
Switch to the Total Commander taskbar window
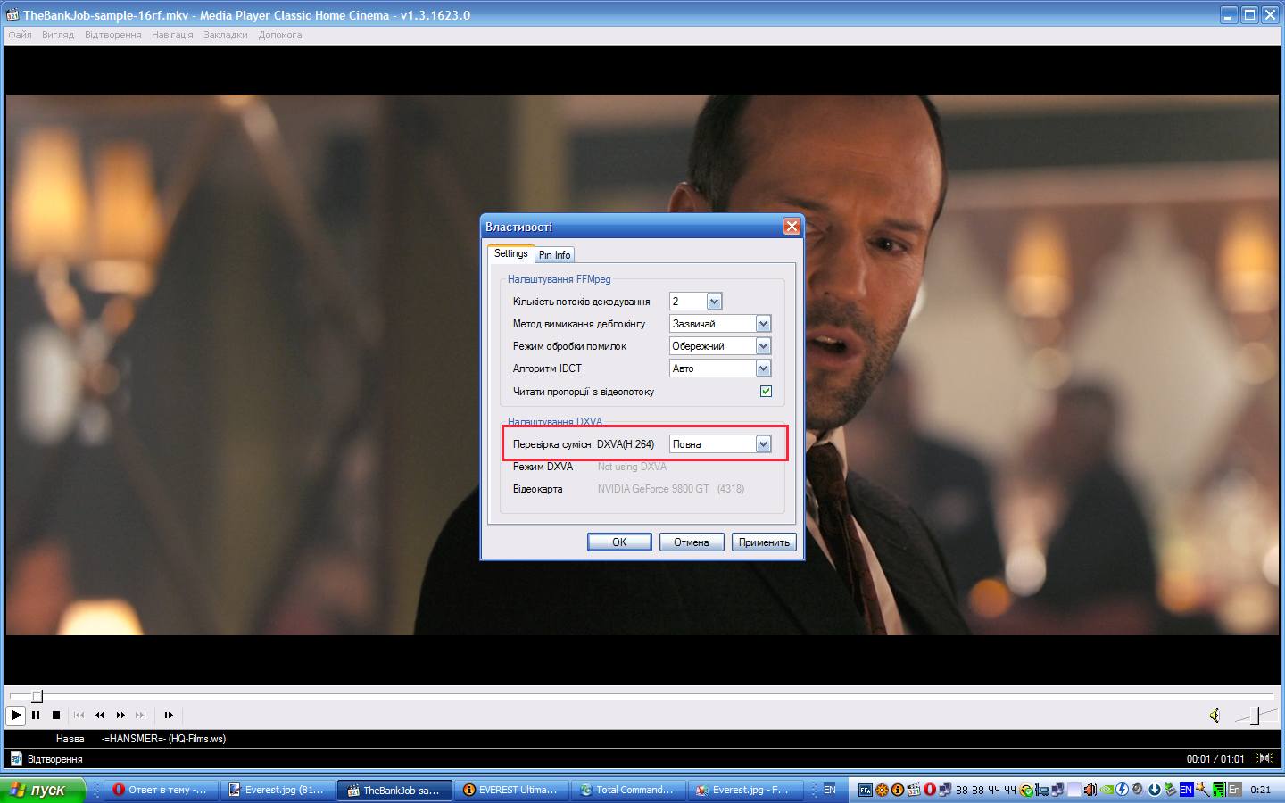click(x=627, y=790)
